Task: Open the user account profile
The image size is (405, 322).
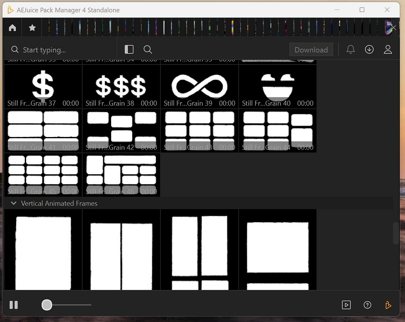Action: pyautogui.click(x=388, y=50)
